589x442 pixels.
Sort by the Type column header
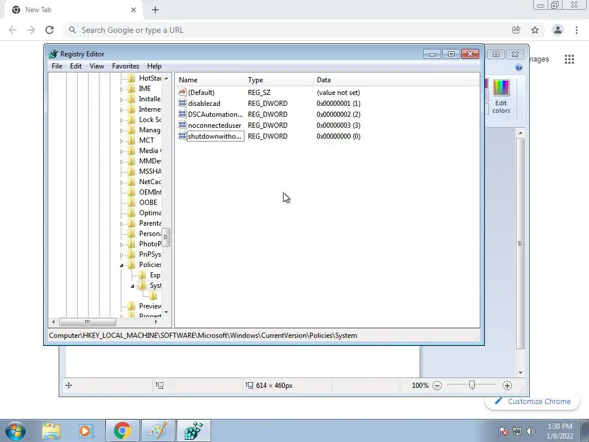pos(278,80)
